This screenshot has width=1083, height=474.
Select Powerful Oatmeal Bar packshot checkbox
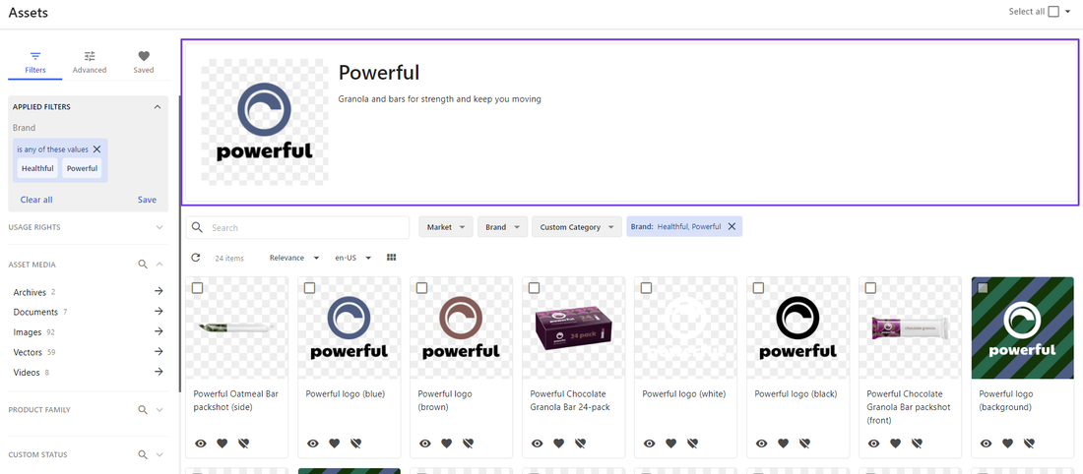pyautogui.click(x=198, y=288)
